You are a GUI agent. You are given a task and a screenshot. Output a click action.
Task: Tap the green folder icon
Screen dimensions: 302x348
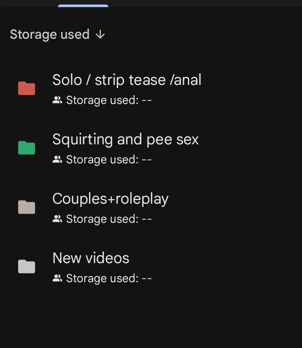point(26,148)
